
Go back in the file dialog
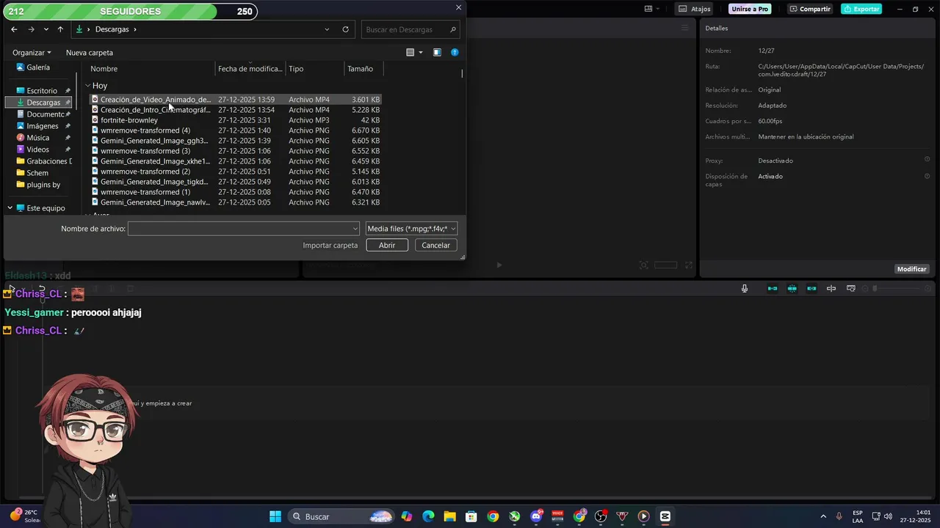coord(14,29)
